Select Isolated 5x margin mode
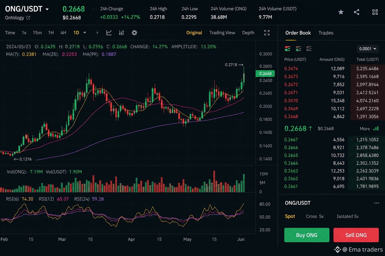Screen dimensions: 385x256 click(348, 216)
